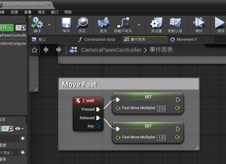
Task: Click lower SET Fast Move Multiplier input pin
Action: click(118, 137)
